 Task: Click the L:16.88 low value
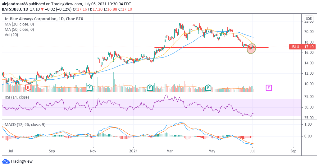(111, 9)
